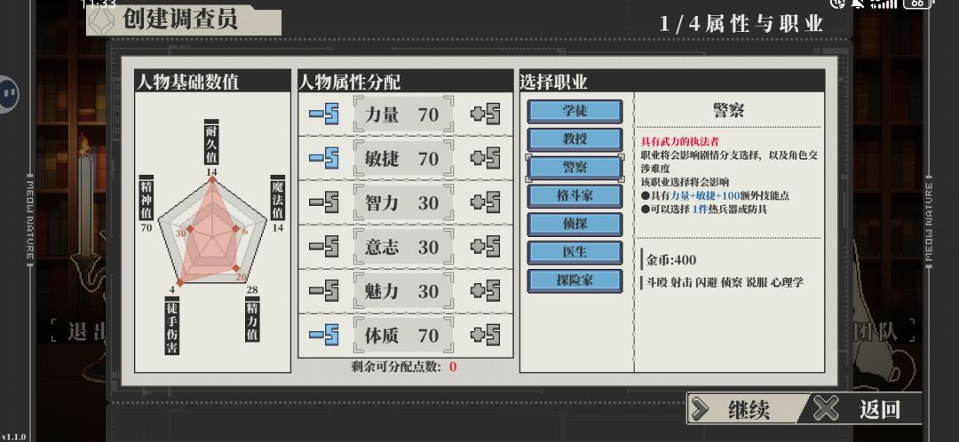Select the 探险家 profession

[x=575, y=280]
